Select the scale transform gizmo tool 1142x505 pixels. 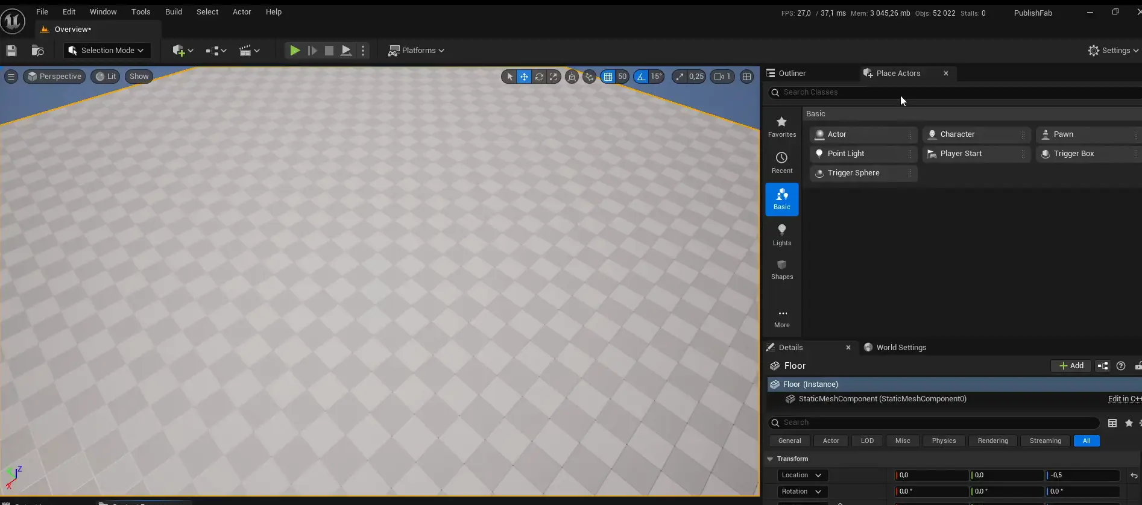[553, 77]
